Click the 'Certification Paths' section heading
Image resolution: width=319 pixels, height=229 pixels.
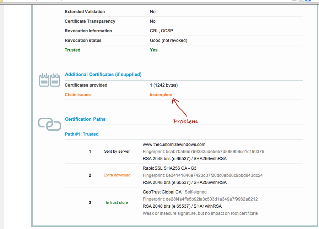point(85,119)
